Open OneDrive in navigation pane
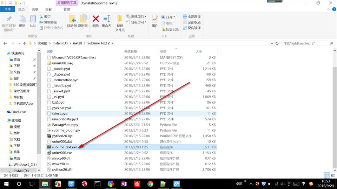Image resolution: width=337 pixels, height=189 pixels. coord(16,112)
